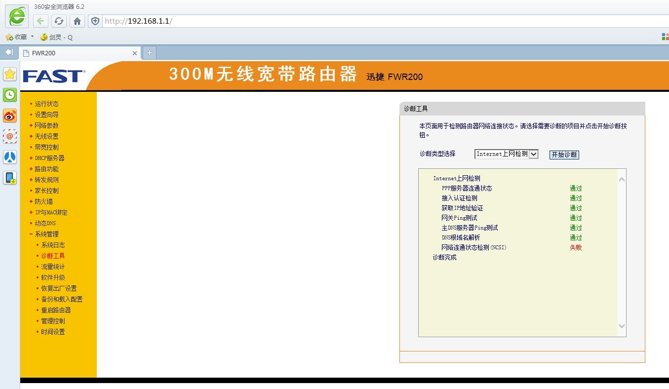This screenshot has width=669, height=389.
Task: Click the site identity icon in address bar
Action: click(x=94, y=22)
